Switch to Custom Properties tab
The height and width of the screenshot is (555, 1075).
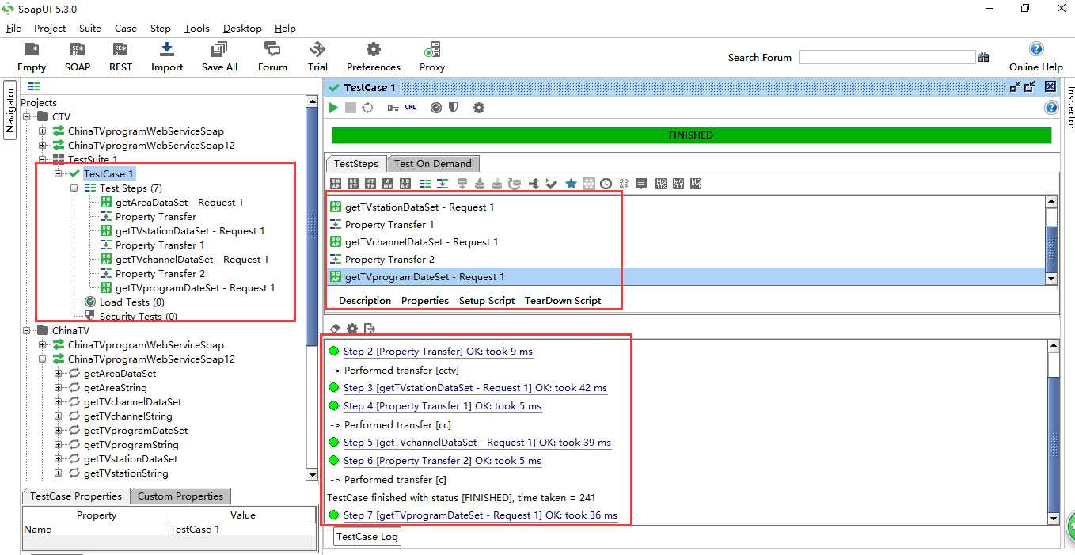tap(180, 496)
